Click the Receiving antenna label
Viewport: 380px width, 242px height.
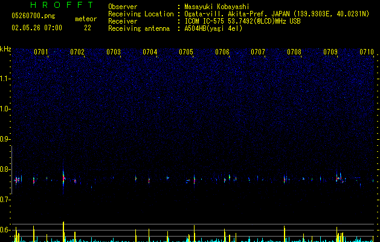pyautogui.click(x=139, y=28)
